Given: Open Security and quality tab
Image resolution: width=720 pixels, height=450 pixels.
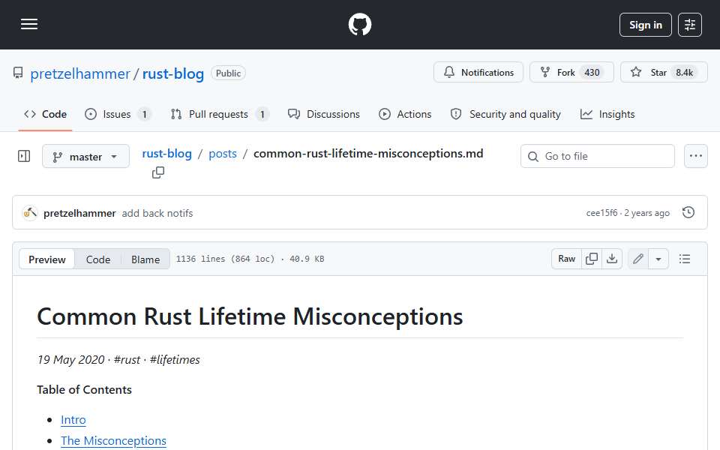Looking at the screenshot, I should (505, 114).
